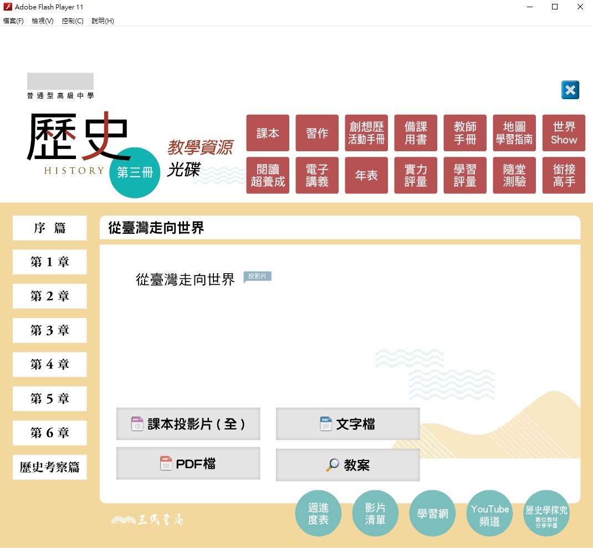Open the 地圖學習指南 tile
Viewport: 593px width, 548px height.
tap(514, 133)
